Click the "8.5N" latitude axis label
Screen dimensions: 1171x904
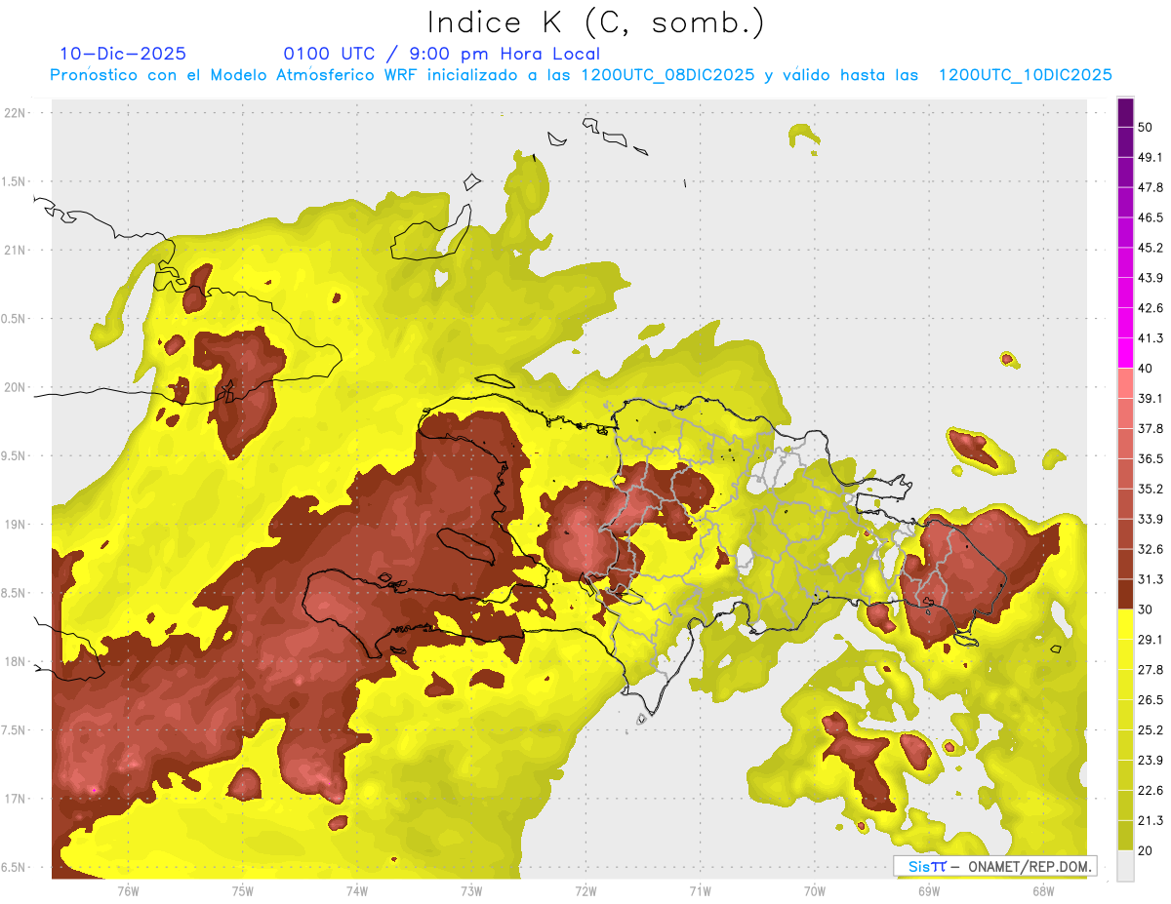[15, 594]
